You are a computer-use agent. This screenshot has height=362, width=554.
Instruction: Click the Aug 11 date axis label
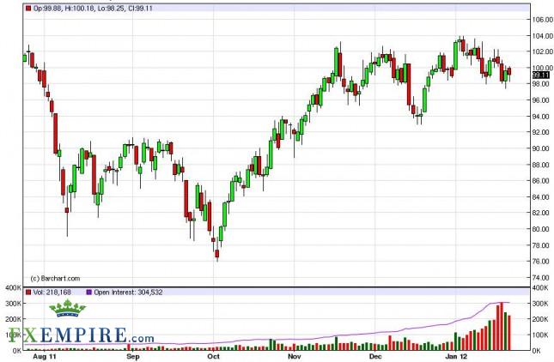coord(45,356)
